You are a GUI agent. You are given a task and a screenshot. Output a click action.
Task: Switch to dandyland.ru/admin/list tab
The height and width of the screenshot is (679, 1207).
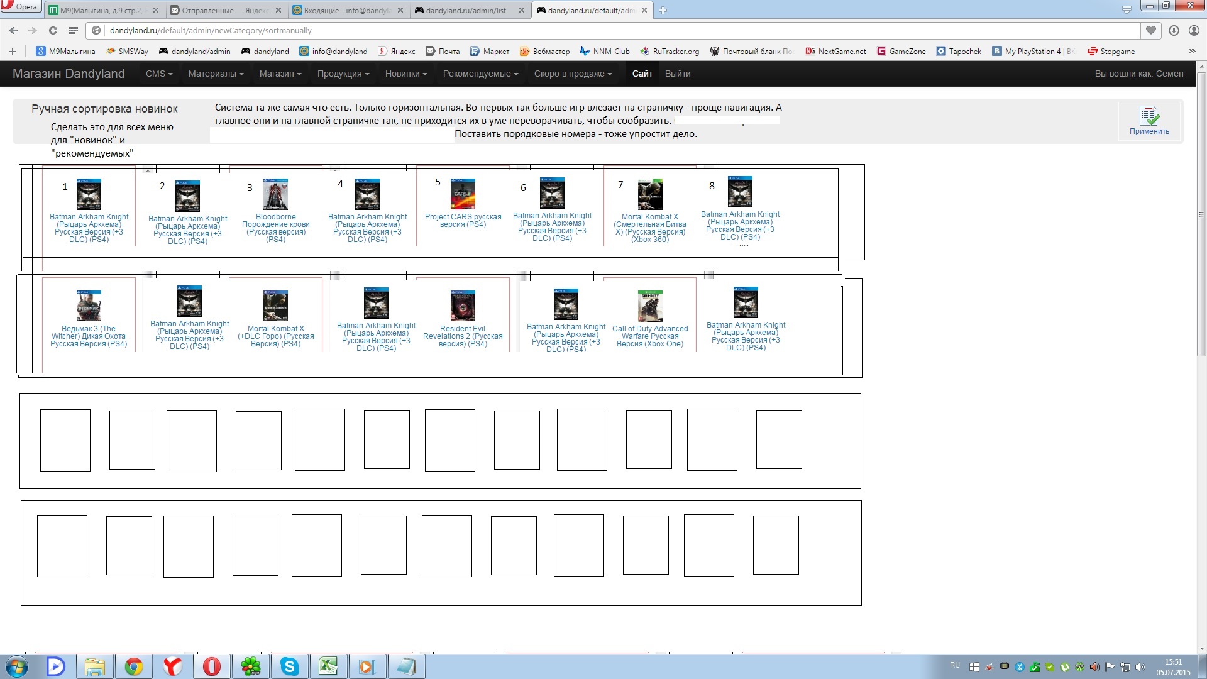tap(470, 10)
